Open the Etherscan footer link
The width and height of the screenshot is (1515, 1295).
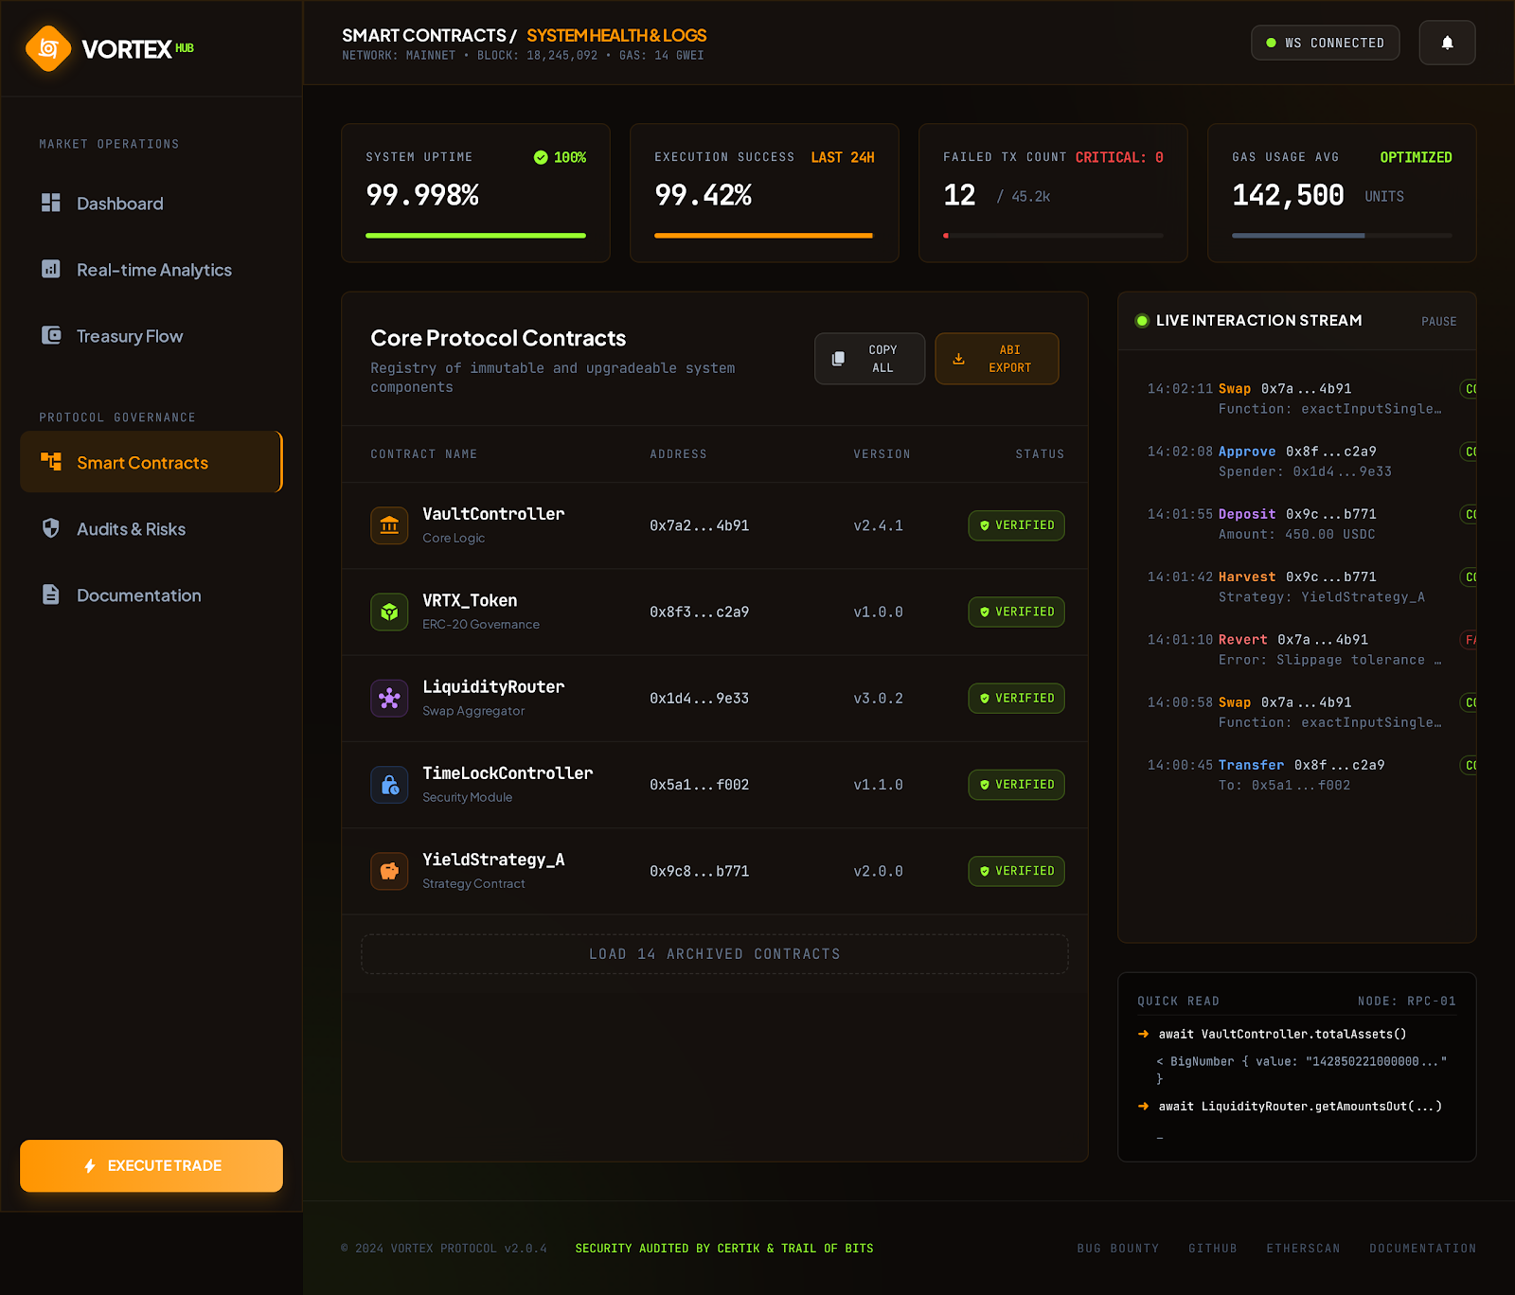(x=1303, y=1249)
